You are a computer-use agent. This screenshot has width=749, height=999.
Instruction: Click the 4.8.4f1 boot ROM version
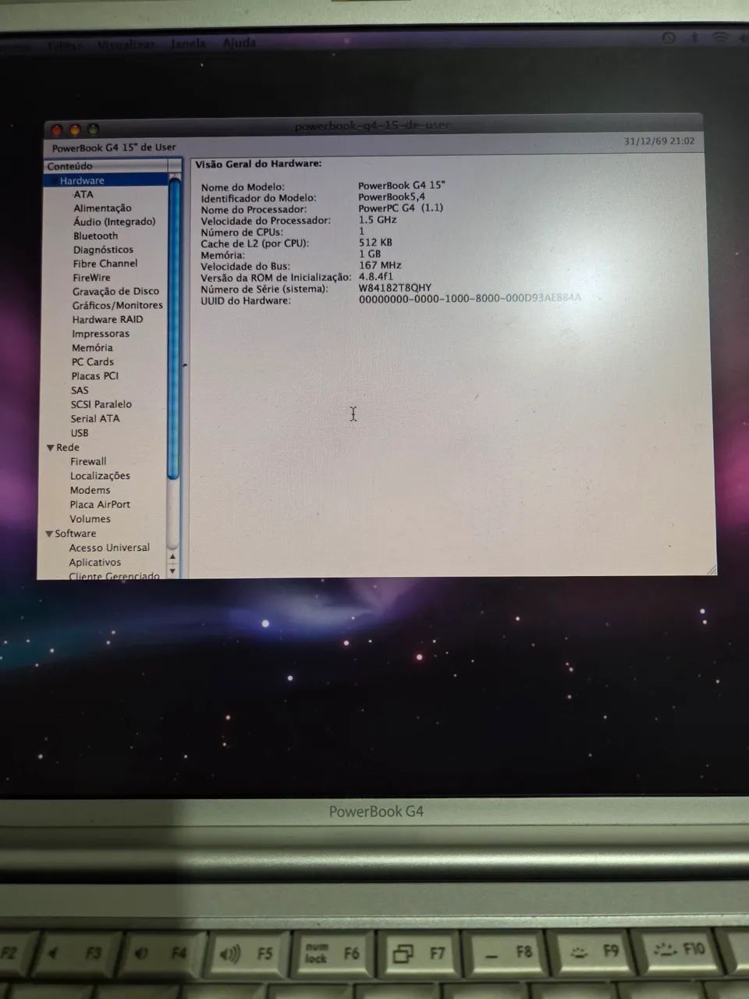pos(376,277)
